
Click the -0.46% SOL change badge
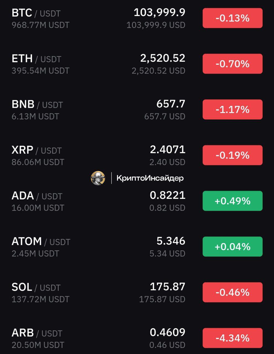233,292
